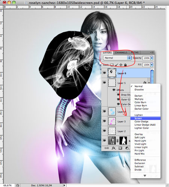
Task: Toggle the Effects eye under Layer 5
Action: (114, 90)
